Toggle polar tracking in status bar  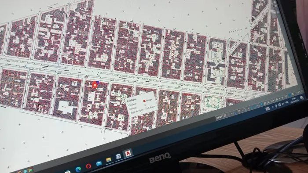(x=239, y=111)
